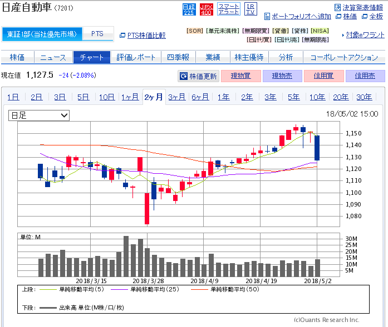This screenshot has width=388, height=327.
Task: Select the 3年 chart period
Action: [270, 97]
